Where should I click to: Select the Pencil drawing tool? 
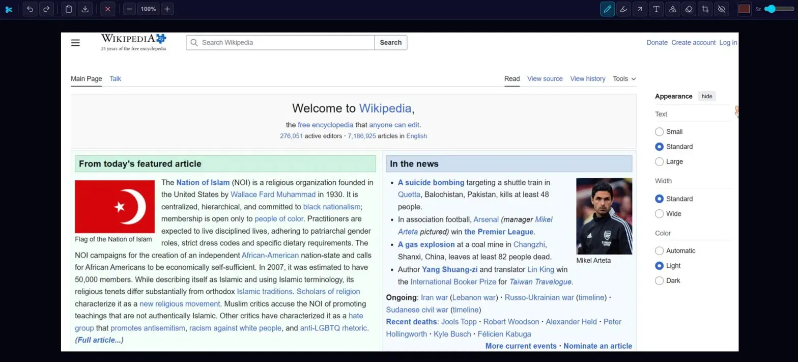(x=607, y=9)
